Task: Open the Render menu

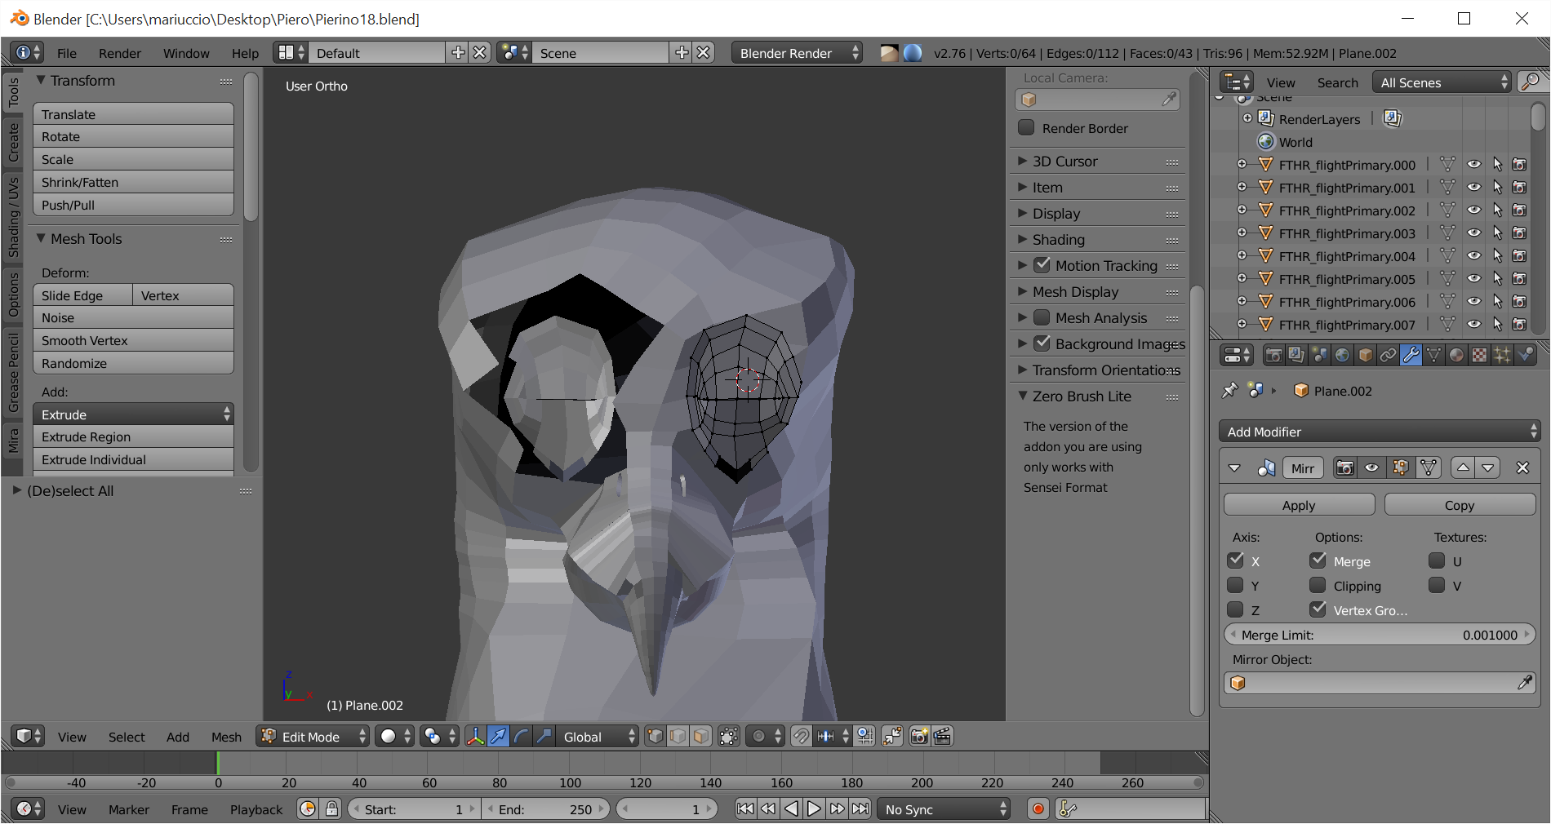Action: pyautogui.click(x=120, y=53)
